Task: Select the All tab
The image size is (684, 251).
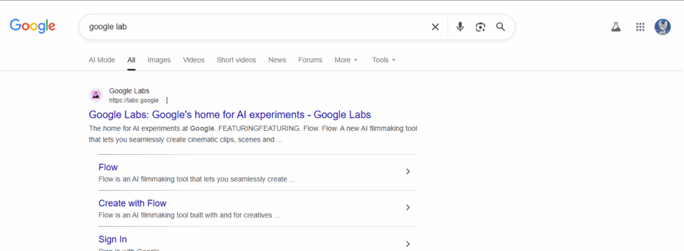Action: (132, 60)
